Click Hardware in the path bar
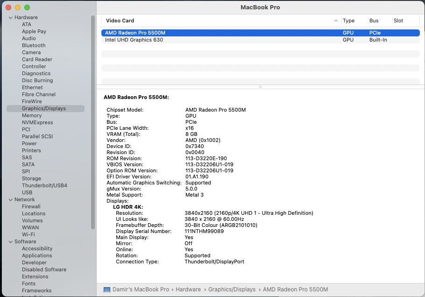425x297 pixels. point(188,290)
